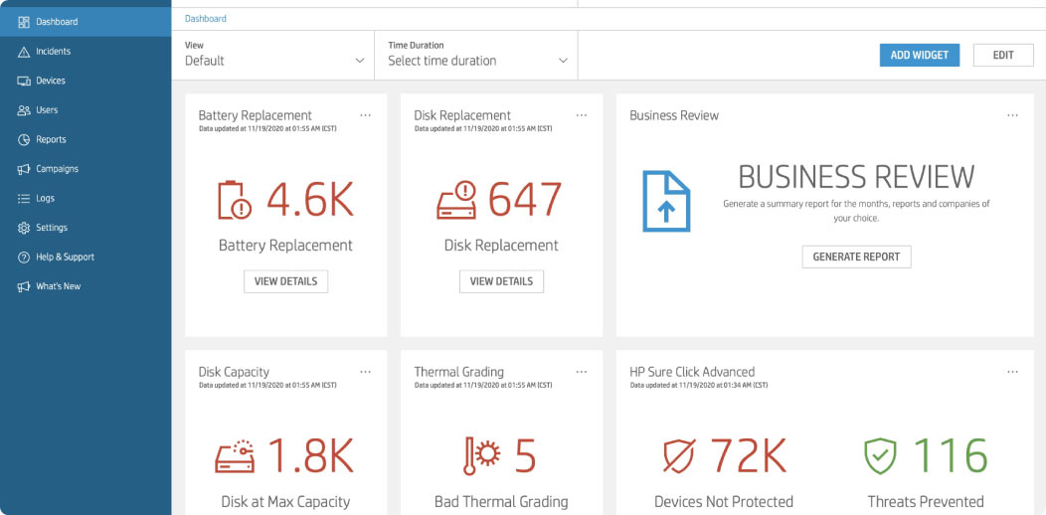Click the Devices monitor icon in sidebar

24,81
